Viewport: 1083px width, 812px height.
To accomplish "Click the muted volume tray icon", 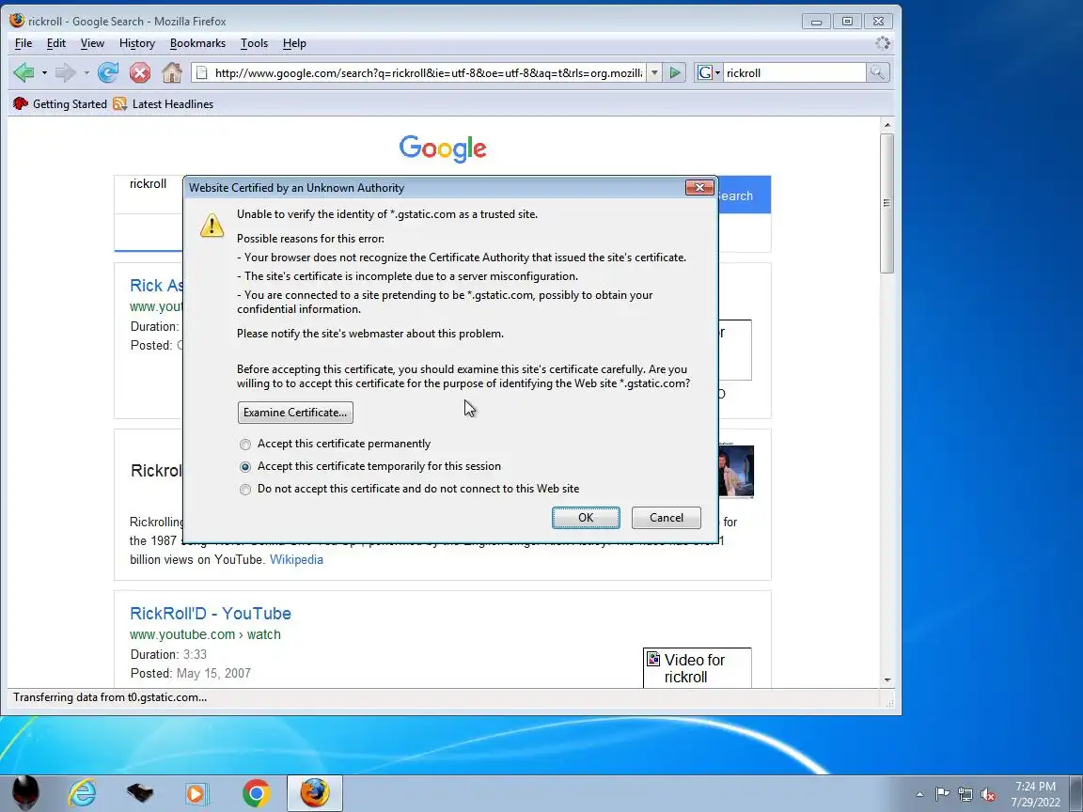I will tap(988, 794).
